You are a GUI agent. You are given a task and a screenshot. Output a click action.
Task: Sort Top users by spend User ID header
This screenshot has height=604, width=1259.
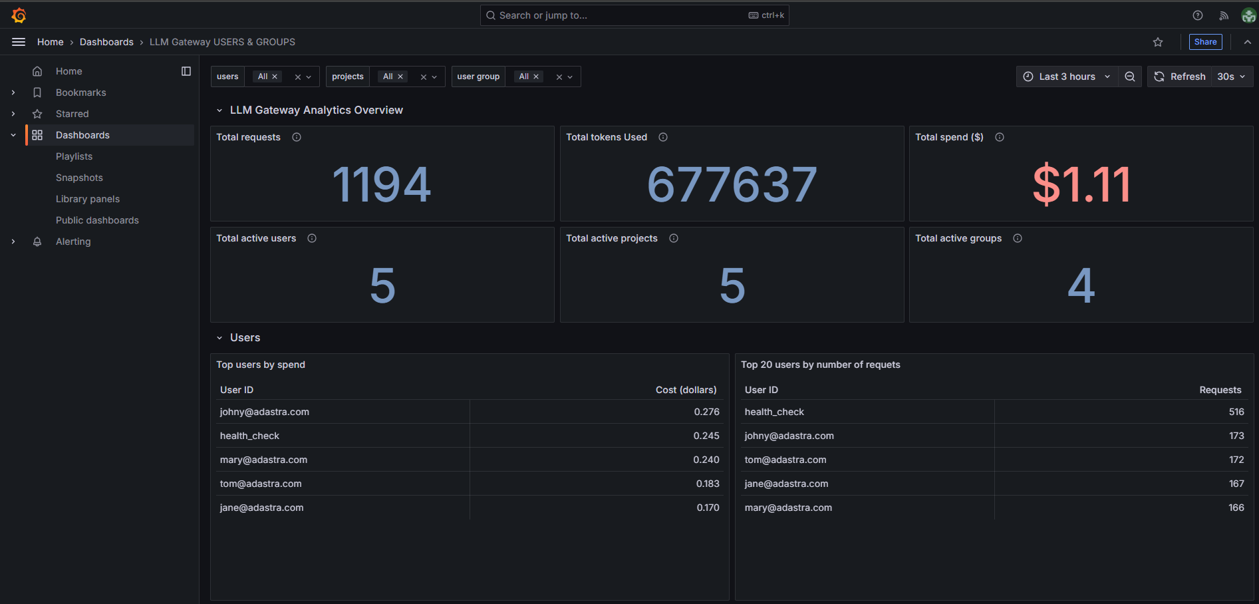coord(237,390)
